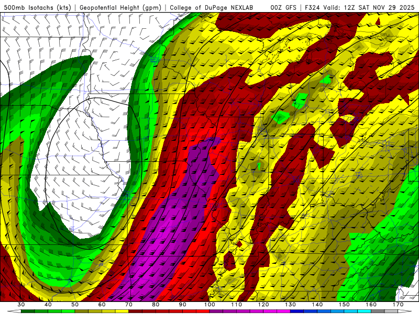
Task: Select the cyan swatch ending at 160 kts
Action: pyautogui.click(x=364, y=311)
